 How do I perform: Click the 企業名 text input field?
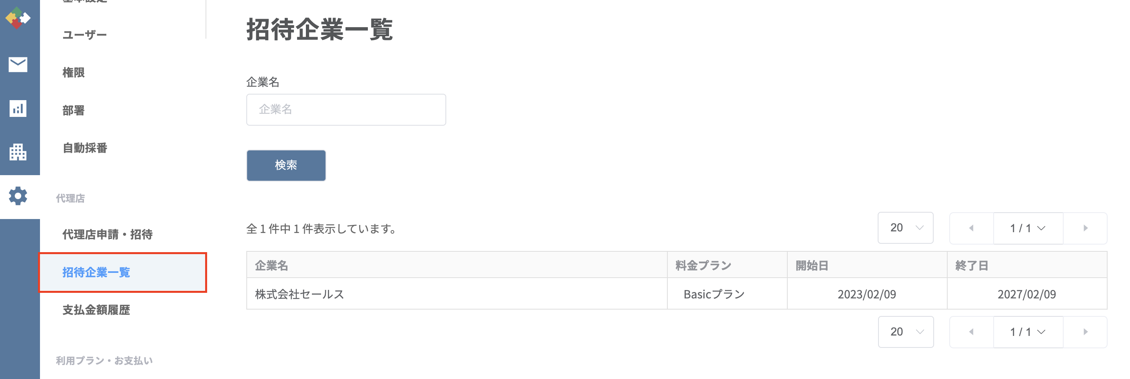[x=346, y=109]
